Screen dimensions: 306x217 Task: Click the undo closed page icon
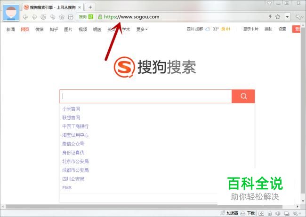[x=53, y=17]
